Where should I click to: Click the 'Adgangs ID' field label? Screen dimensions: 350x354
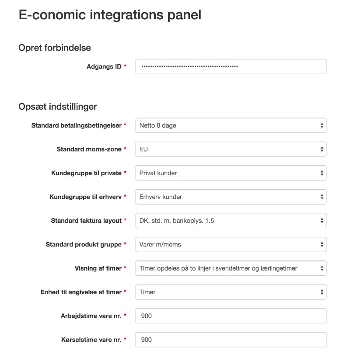104,66
